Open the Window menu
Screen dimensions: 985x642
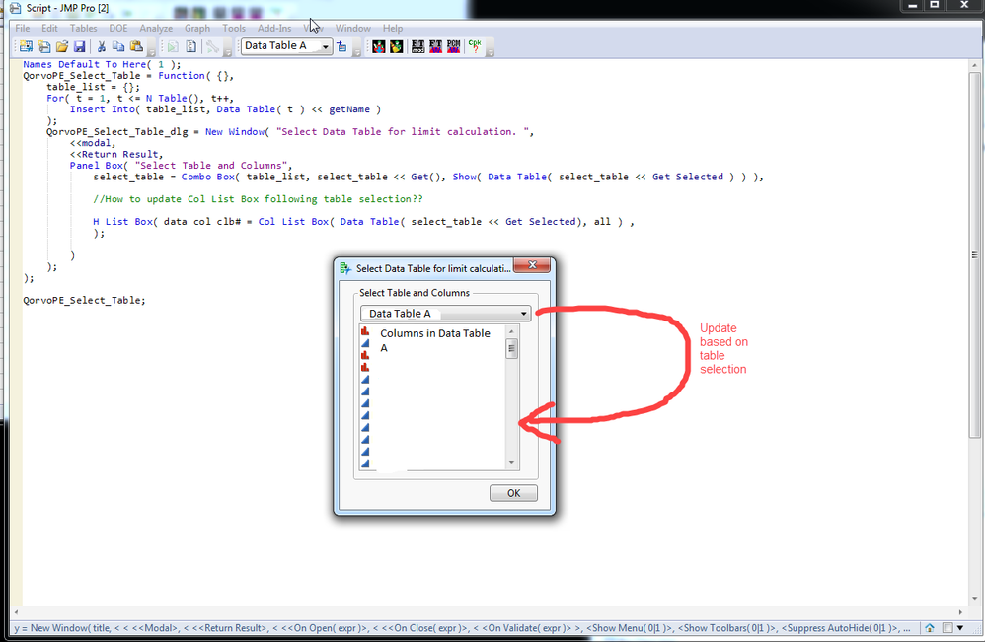pyautogui.click(x=352, y=29)
